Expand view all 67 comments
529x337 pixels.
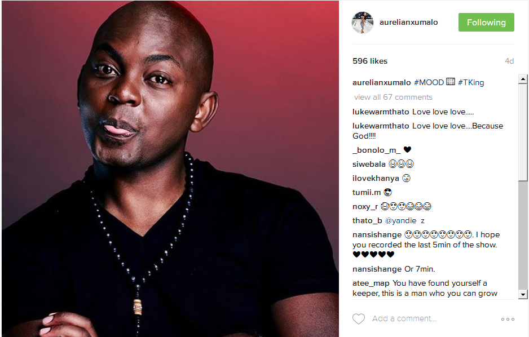pyautogui.click(x=393, y=97)
